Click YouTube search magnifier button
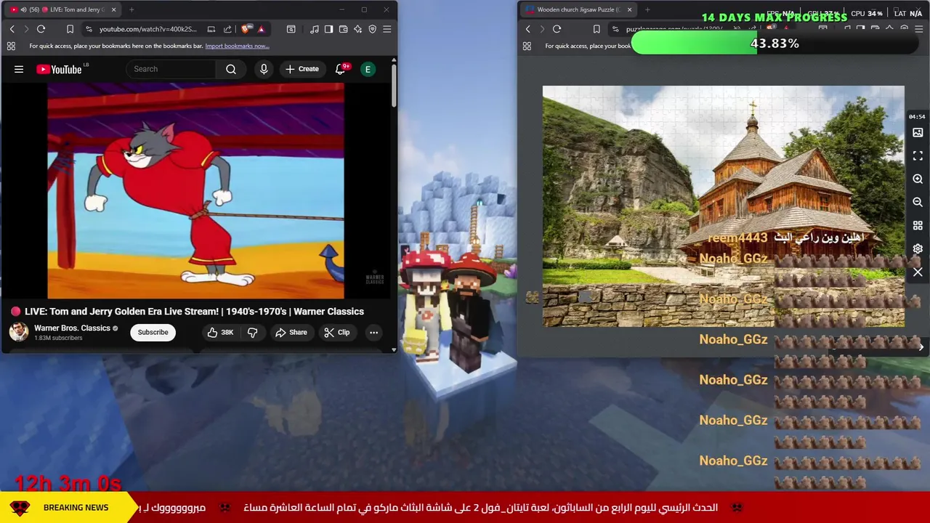The image size is (930, 523). coord(230,69)
